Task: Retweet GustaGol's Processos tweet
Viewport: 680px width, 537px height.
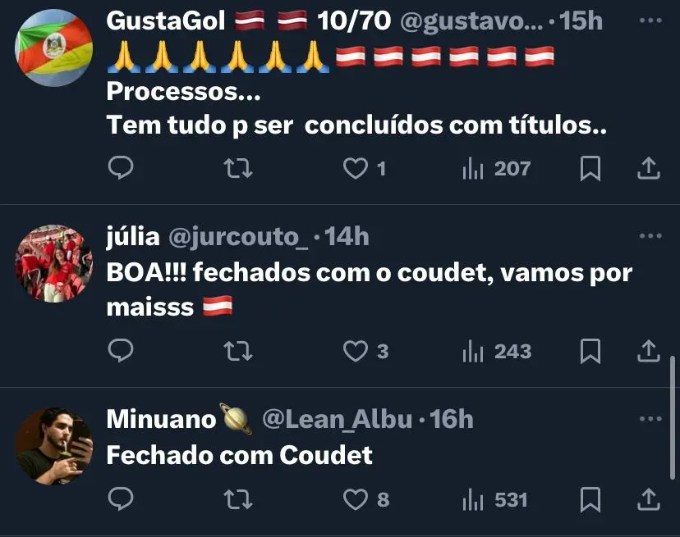Action: (237, 168)
